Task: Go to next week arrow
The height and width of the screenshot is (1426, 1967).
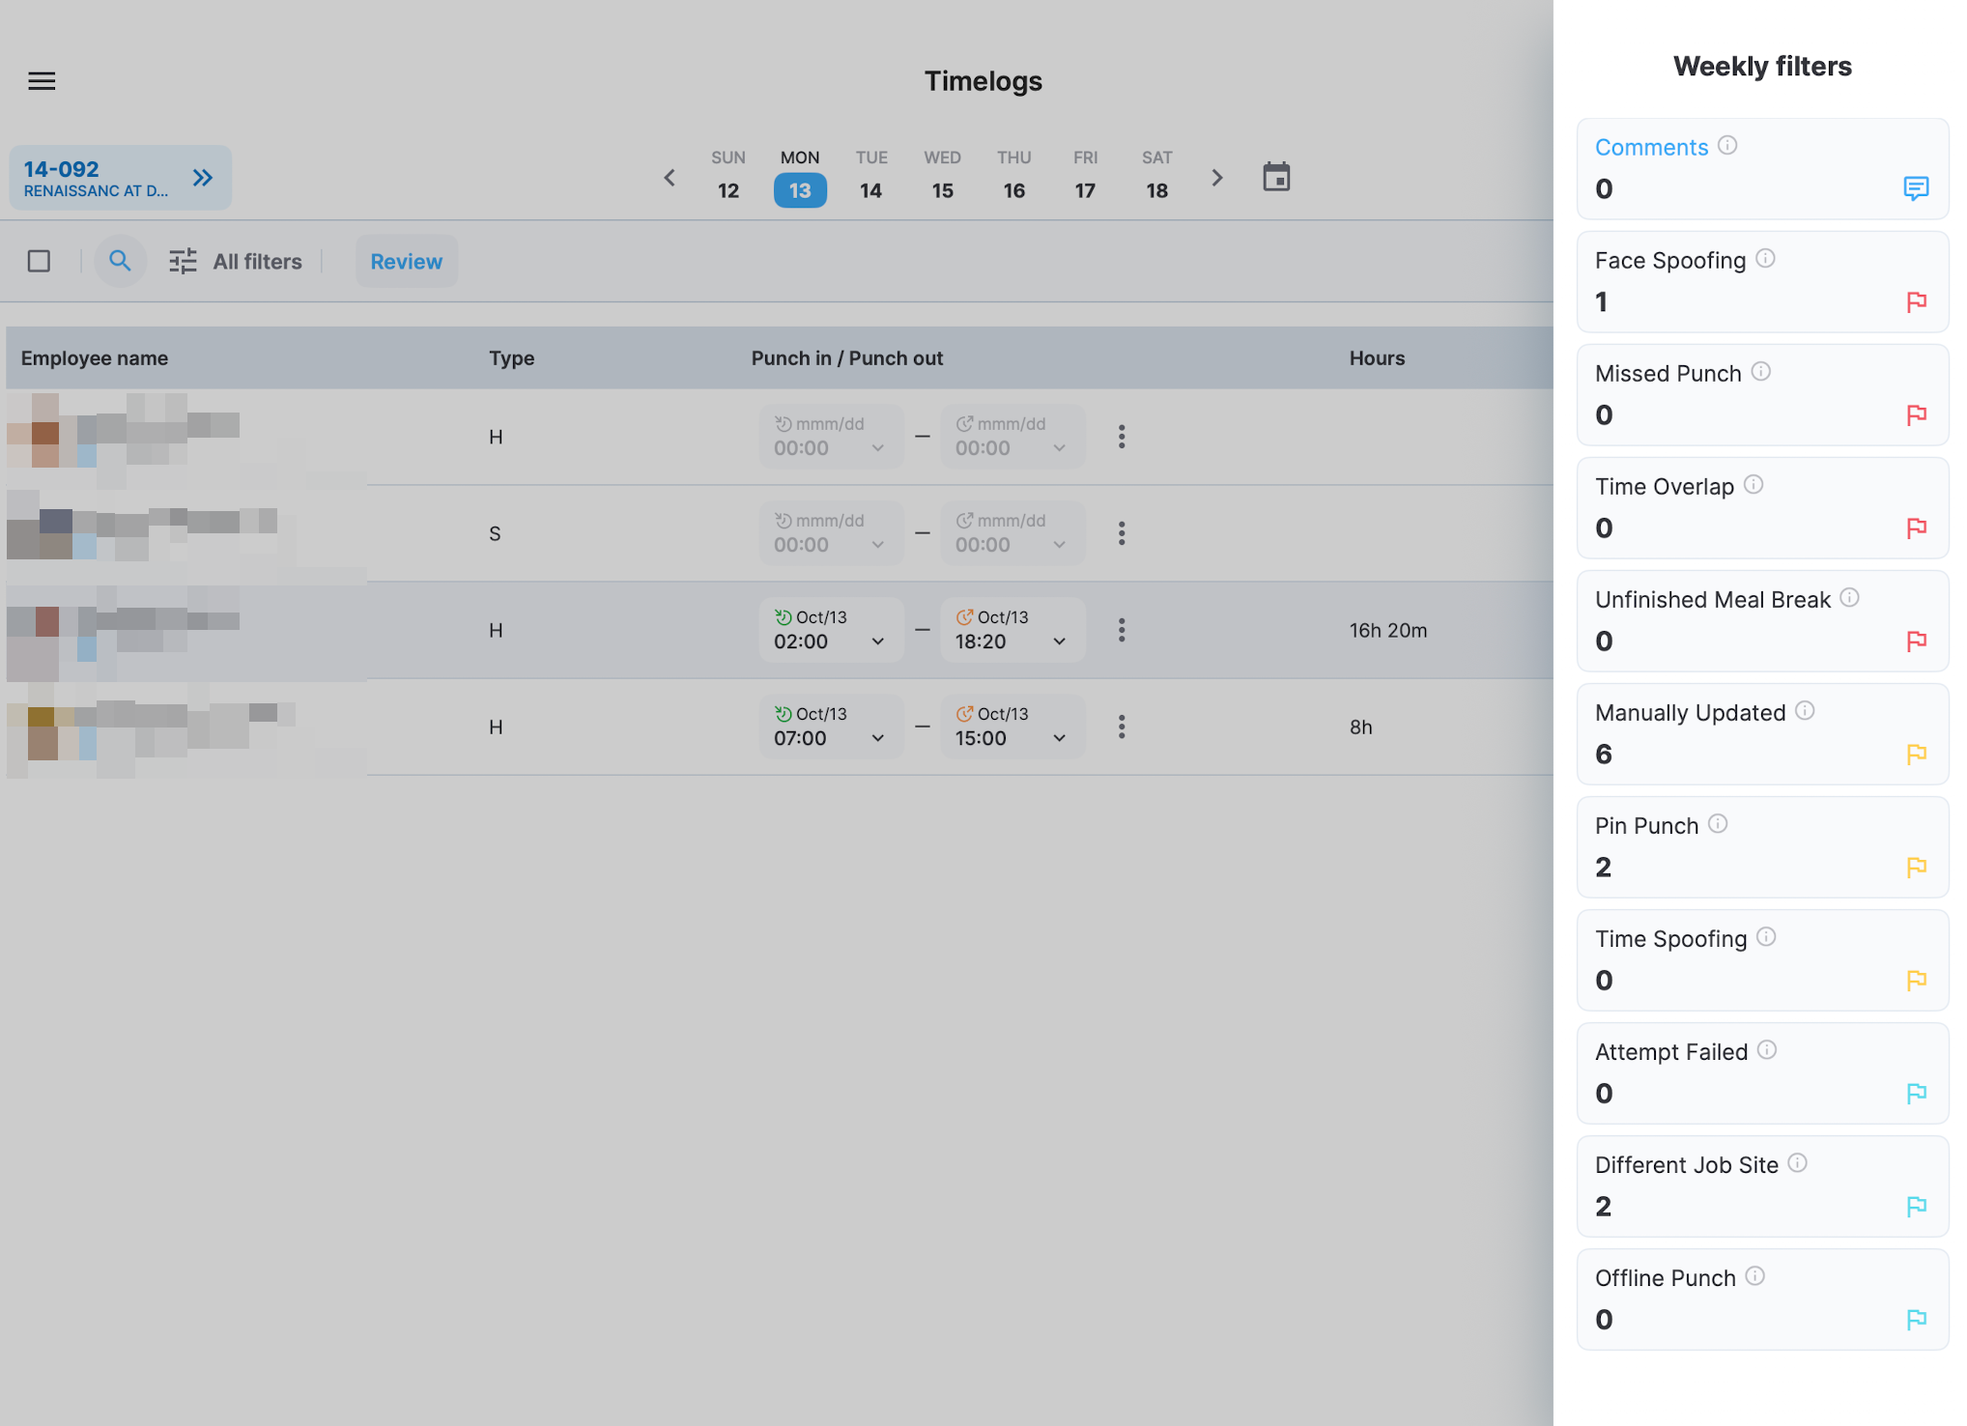Action: pos(1217,178)
